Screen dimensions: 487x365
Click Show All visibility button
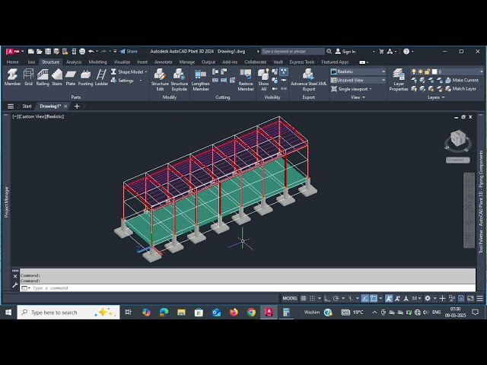[x=264, y=80]
